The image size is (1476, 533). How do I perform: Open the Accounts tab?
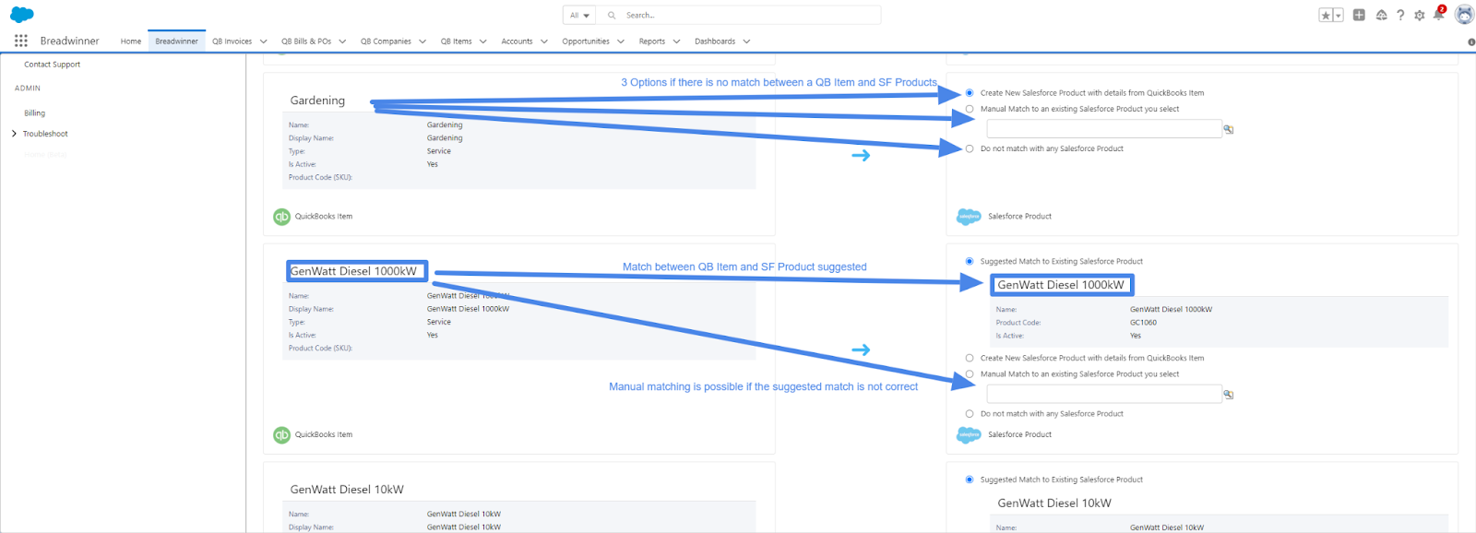pyautogui.click(x=517, y=41)
